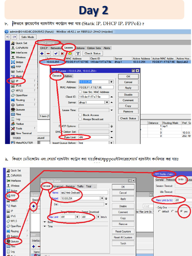
Task: Open the Address dropdown in DHCP Lease dialog
Action: [111, 82]
